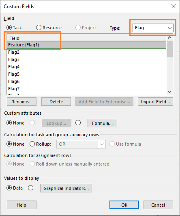Screen dimensions: 180x216
Task: Select Graphical Indicators radio option
Action: (x=30, y=188)
